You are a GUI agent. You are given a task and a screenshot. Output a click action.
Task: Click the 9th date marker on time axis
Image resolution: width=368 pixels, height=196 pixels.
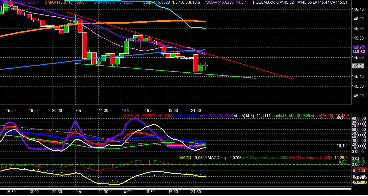pos(78,110)
